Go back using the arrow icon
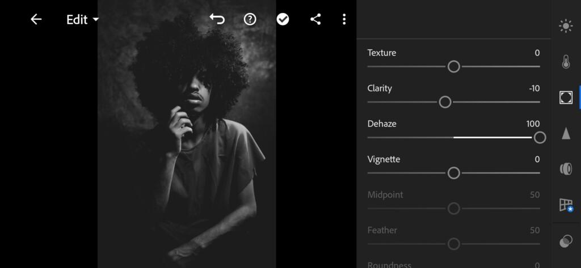This screenshot has width=581, height=268. point(36,19)
